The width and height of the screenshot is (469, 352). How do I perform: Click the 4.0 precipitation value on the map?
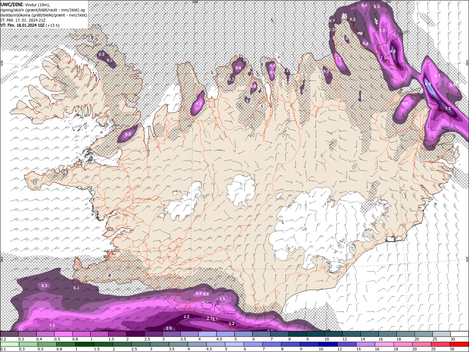click(393, 51)
